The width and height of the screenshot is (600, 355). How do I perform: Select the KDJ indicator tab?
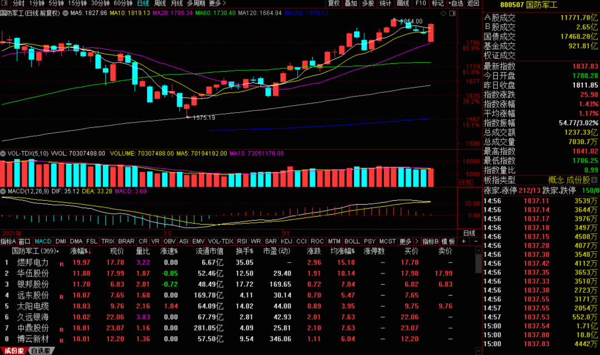286,241
